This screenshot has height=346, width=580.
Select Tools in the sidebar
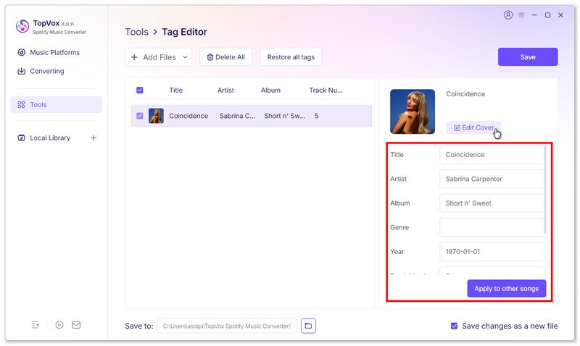click(x=57, y=104)
